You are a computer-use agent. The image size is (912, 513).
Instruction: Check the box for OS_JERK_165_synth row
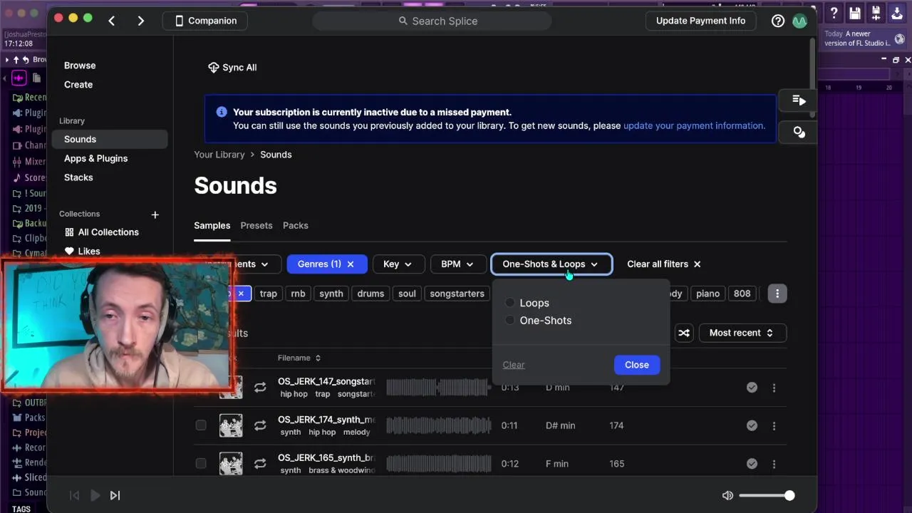pyautogui.click(x=201, y=463)
